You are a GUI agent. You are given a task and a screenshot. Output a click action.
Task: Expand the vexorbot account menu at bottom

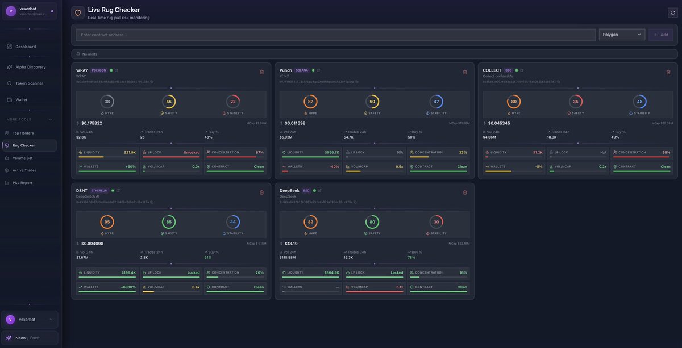point(30,320)
